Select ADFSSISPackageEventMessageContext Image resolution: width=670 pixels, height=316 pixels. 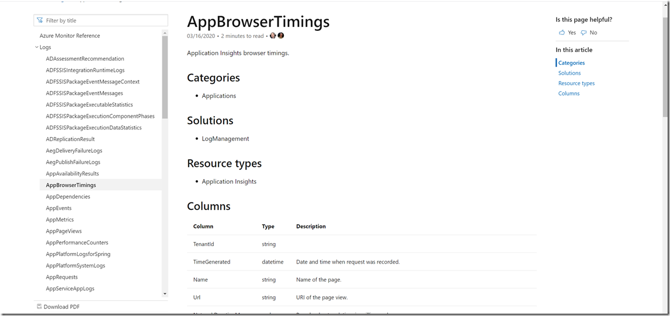tap(93, 82)
